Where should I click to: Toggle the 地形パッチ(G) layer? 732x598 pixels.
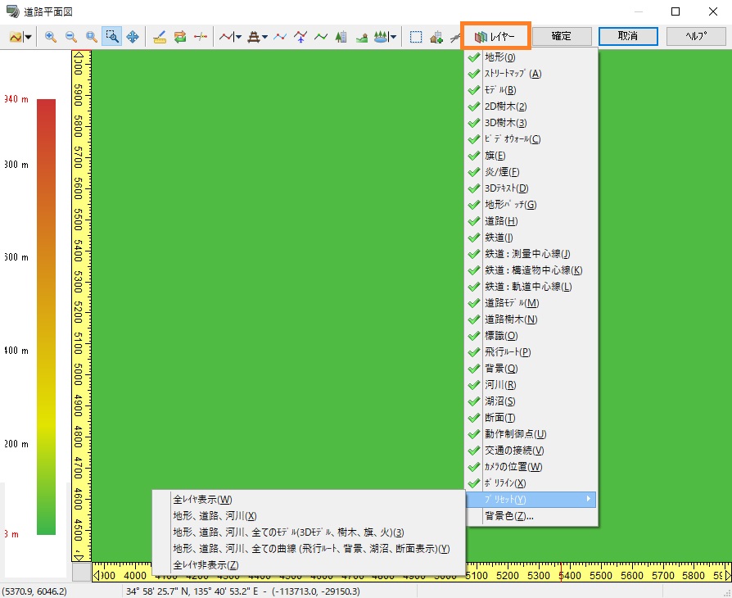pos(531,204)
